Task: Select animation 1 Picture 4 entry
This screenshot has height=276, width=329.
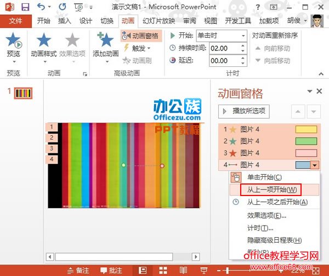Action: coord(269,129)
